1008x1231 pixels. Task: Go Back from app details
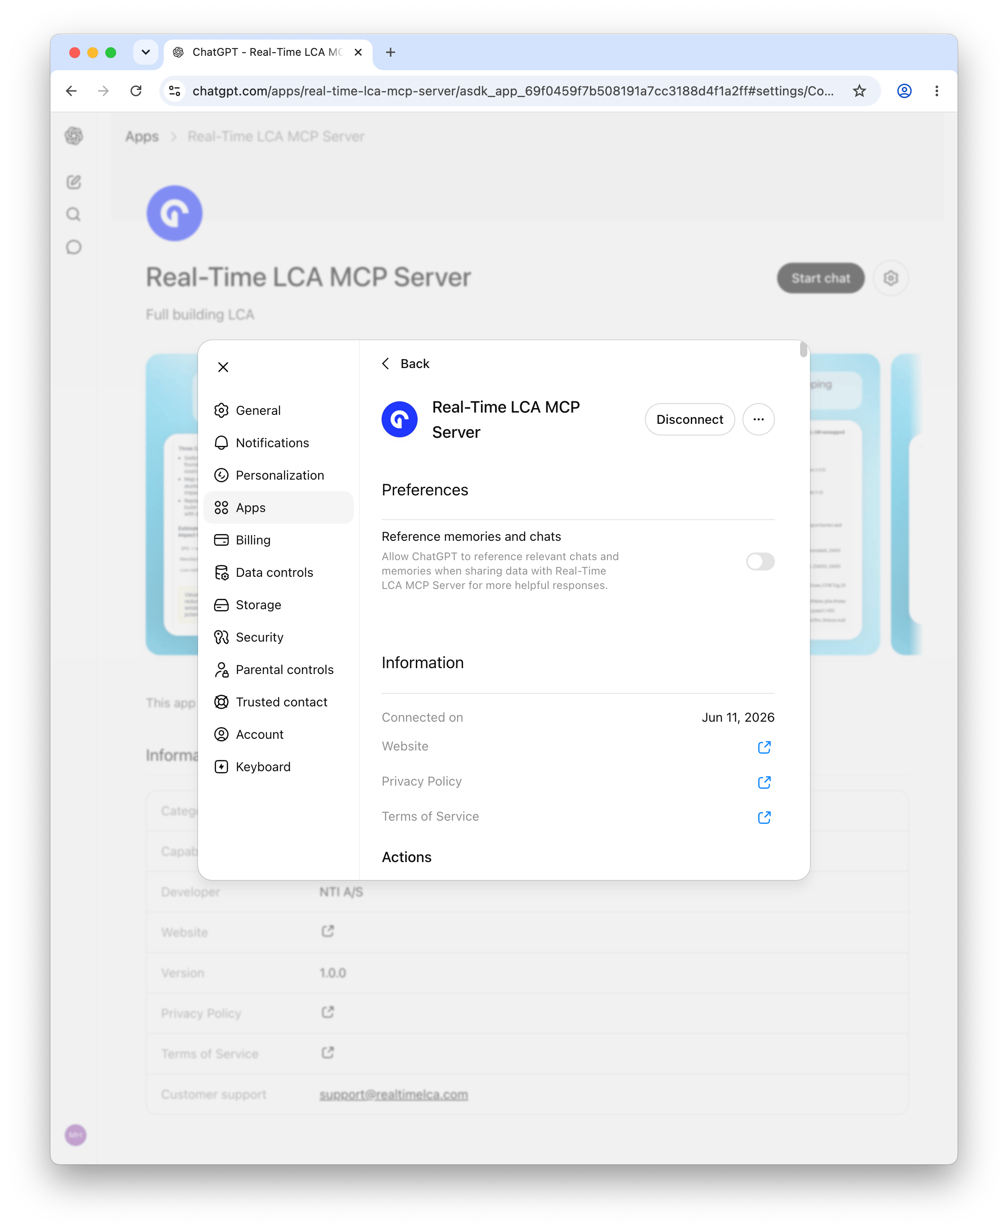[405, 364]
